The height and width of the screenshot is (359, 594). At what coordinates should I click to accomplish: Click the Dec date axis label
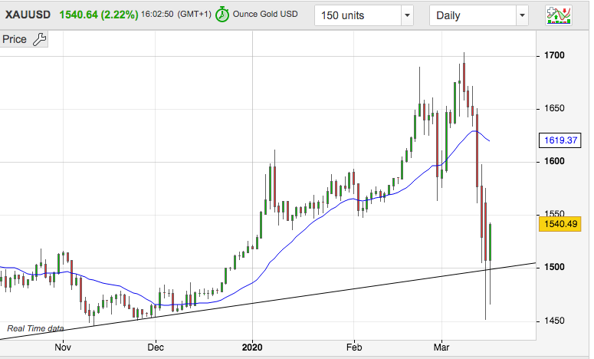[x=156, y=347]
